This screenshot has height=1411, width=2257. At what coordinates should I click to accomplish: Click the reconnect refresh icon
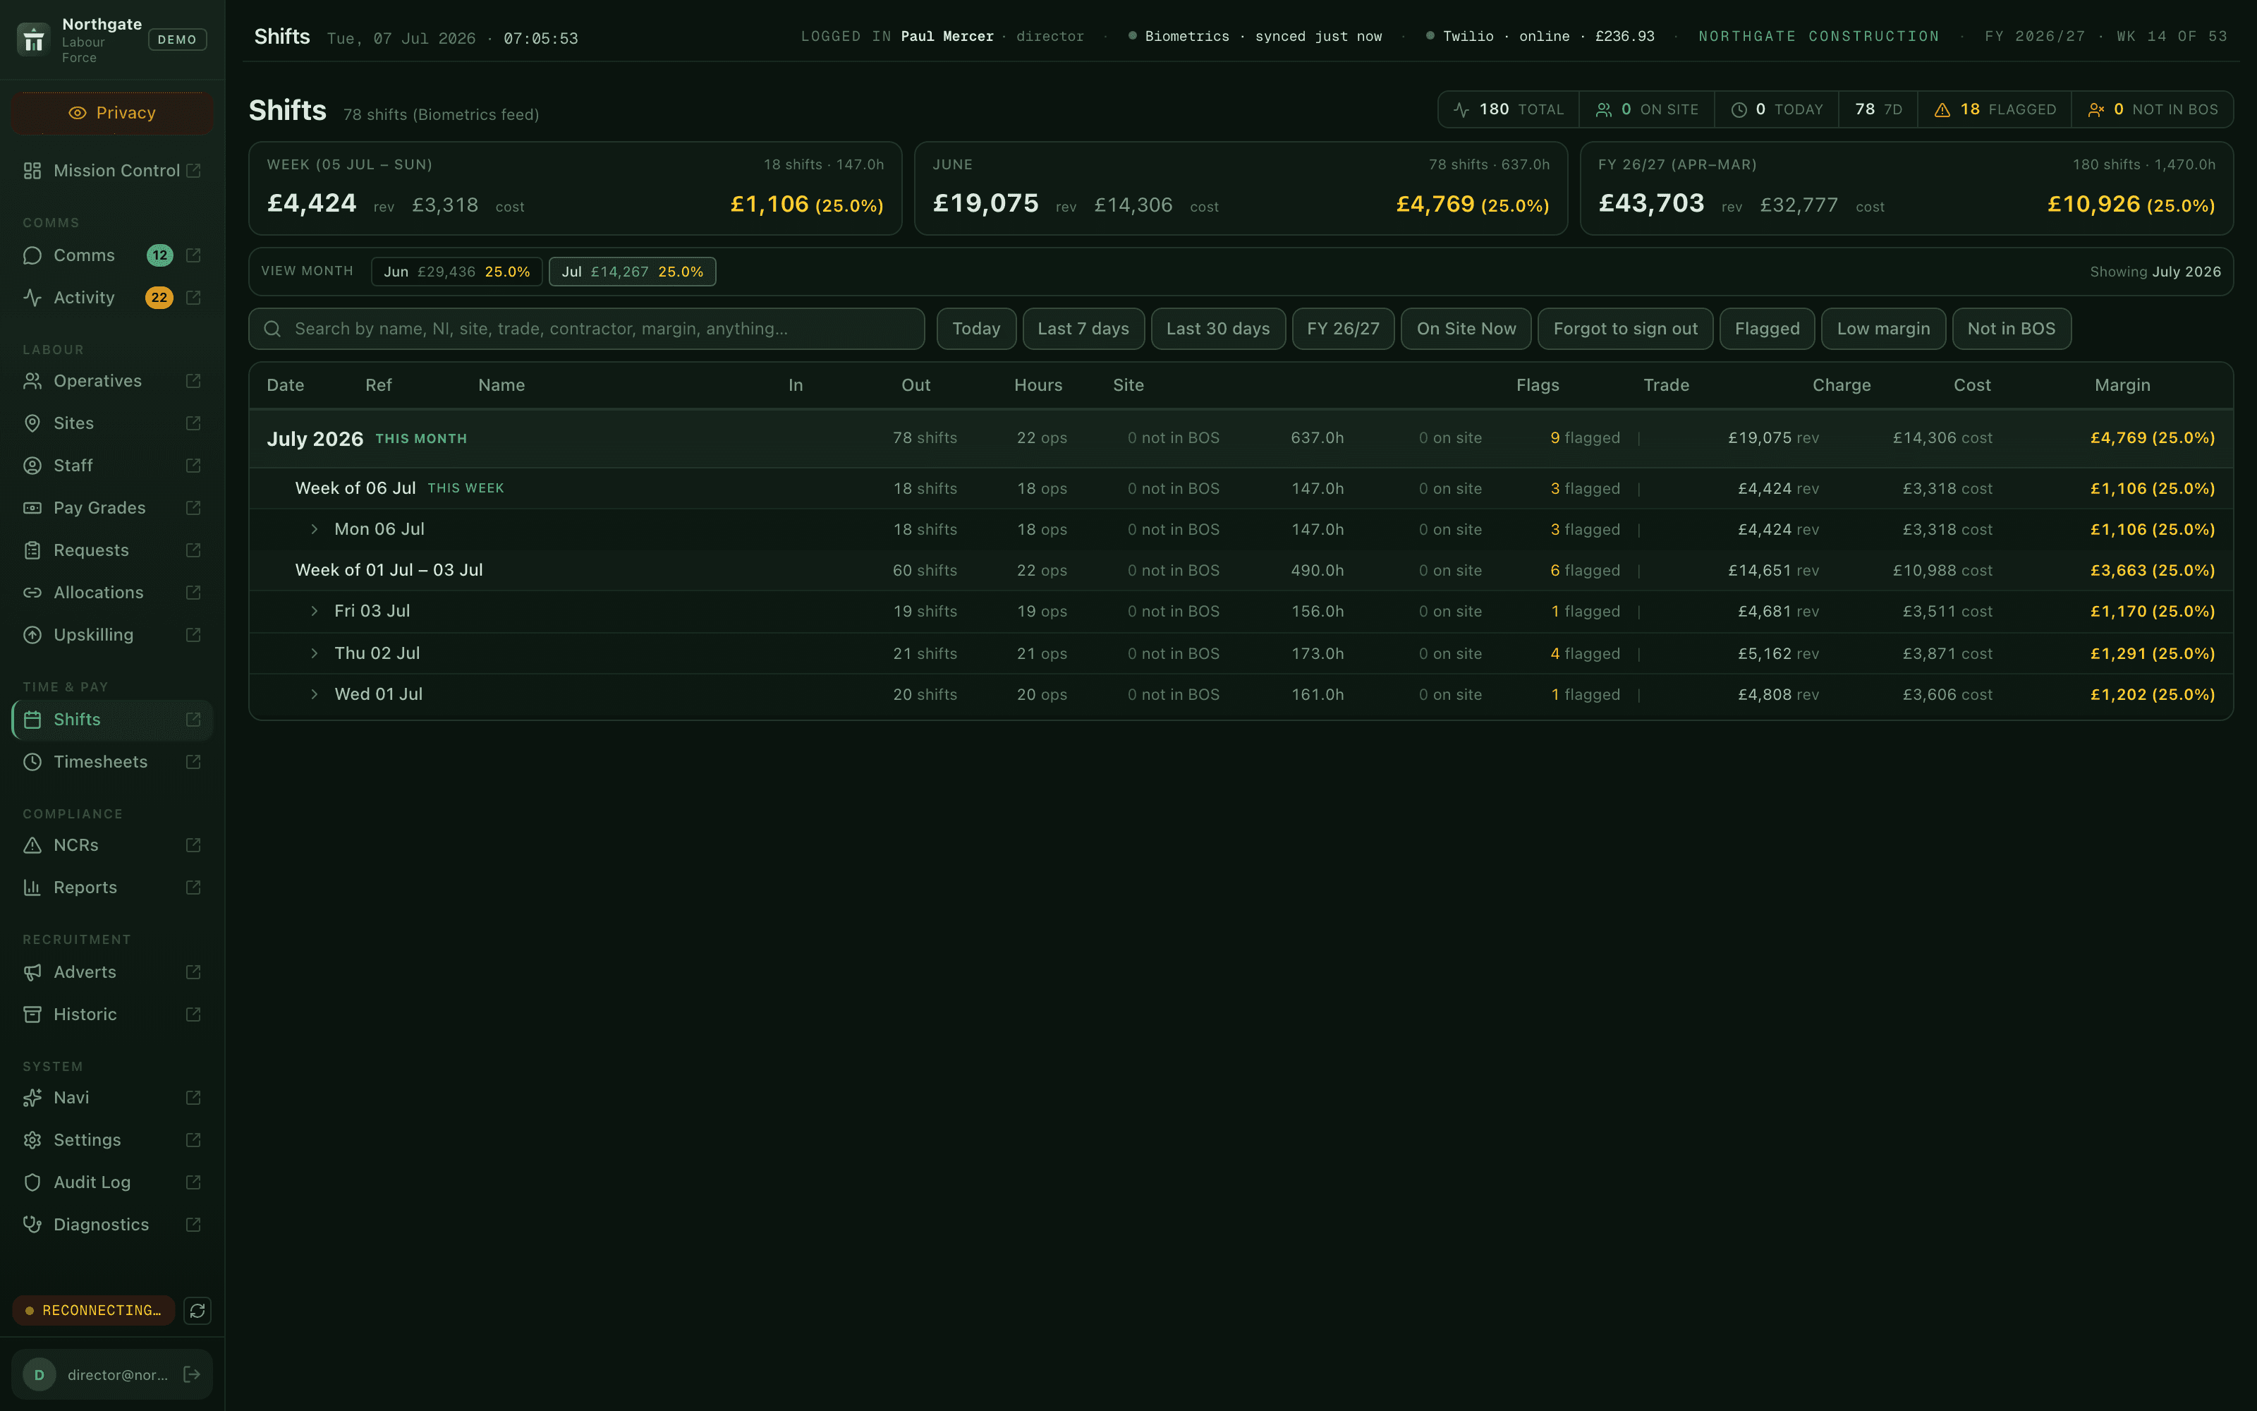point(197,1311)
